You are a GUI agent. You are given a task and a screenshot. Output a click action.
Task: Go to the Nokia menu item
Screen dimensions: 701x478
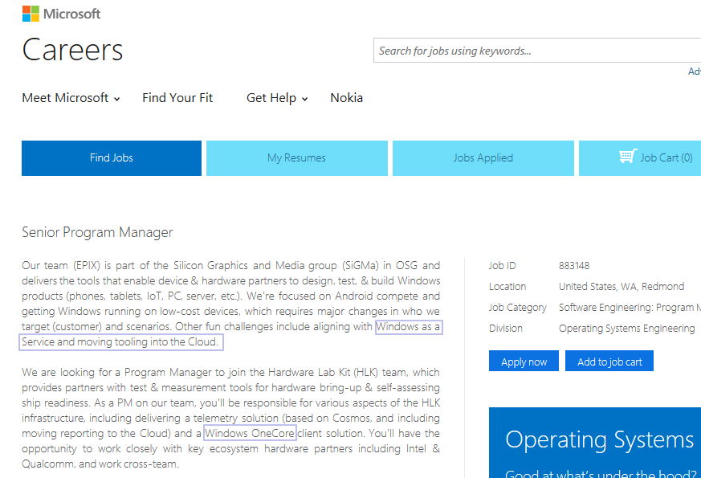click(x=346, y=97)
